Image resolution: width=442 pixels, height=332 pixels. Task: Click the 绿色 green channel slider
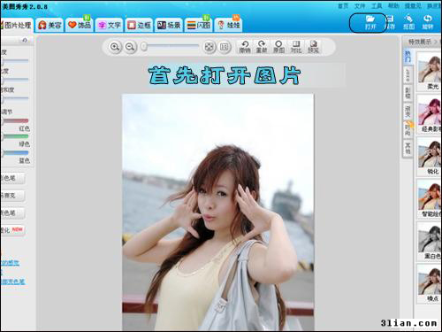(x=15, y=136)
